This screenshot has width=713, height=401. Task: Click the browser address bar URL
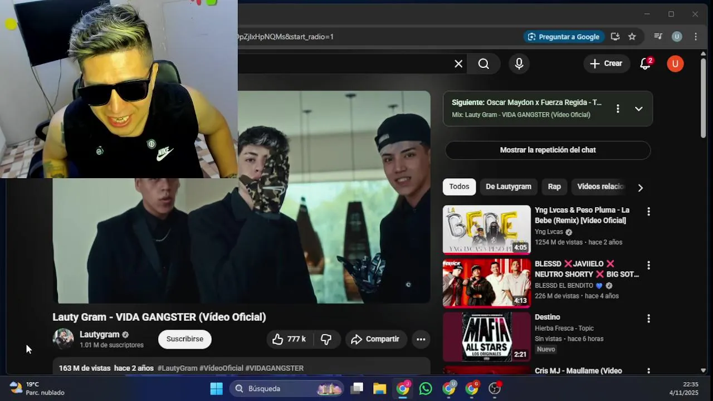[285, 37]
